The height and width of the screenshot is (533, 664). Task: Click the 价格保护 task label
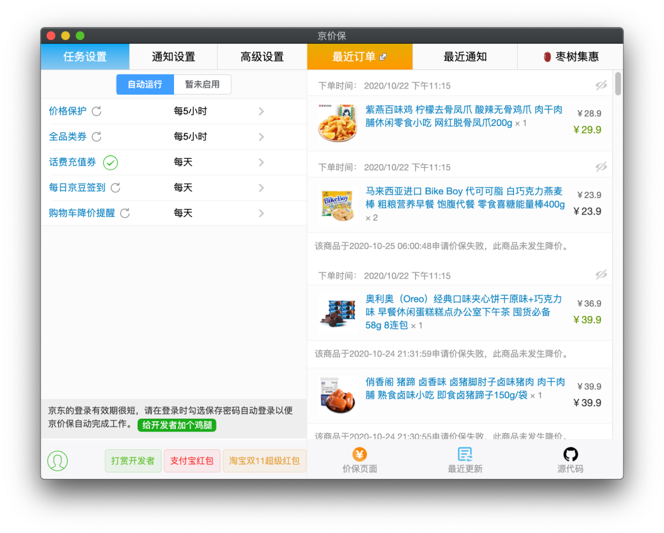tap(68, 111)
